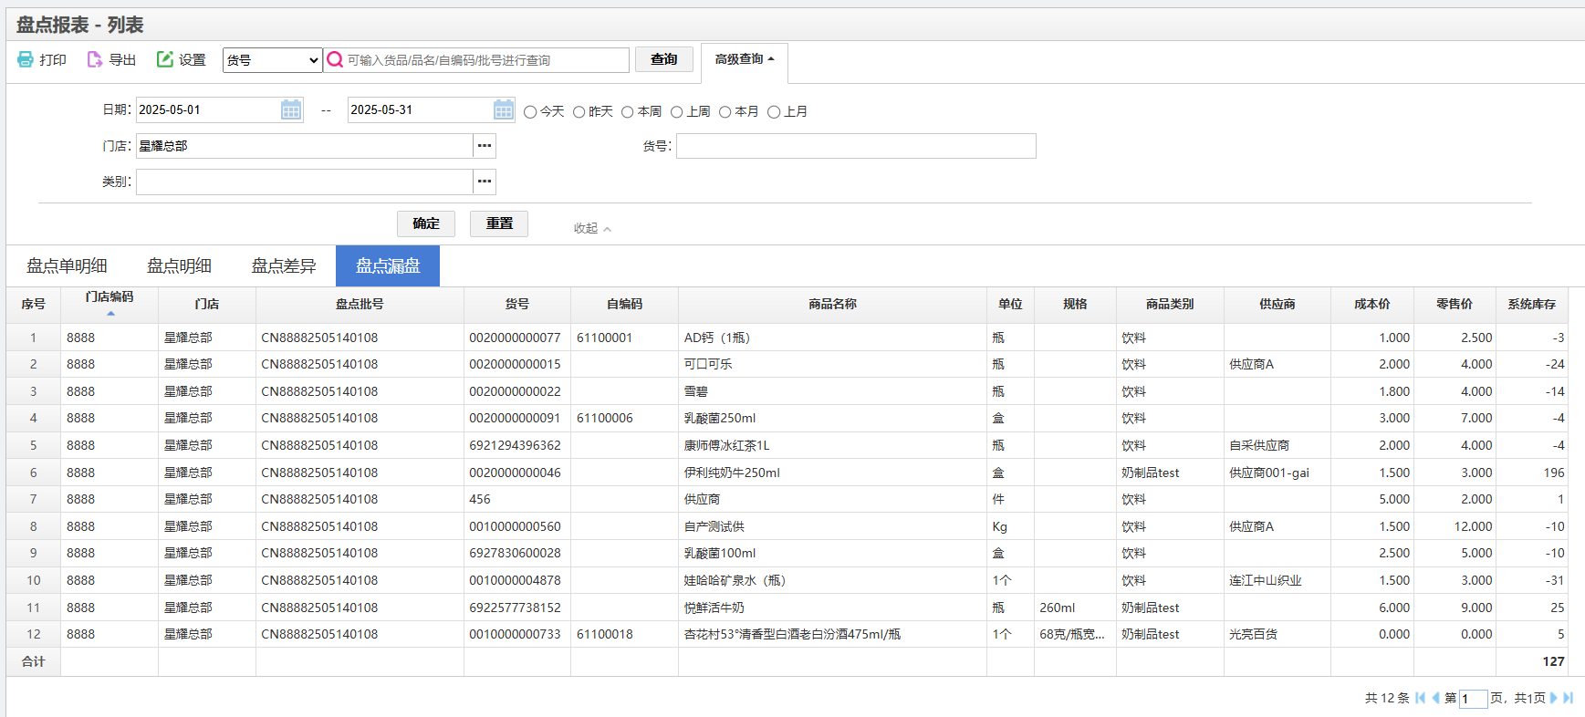Click supplier cell 连江中山织业
1585x717 pixels.
1277,580
